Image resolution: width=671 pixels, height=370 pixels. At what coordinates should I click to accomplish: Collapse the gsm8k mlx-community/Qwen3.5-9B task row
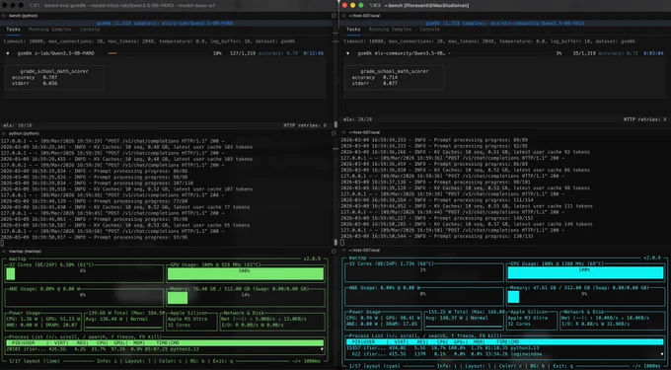pyautogui.click(x=348, y=53)
